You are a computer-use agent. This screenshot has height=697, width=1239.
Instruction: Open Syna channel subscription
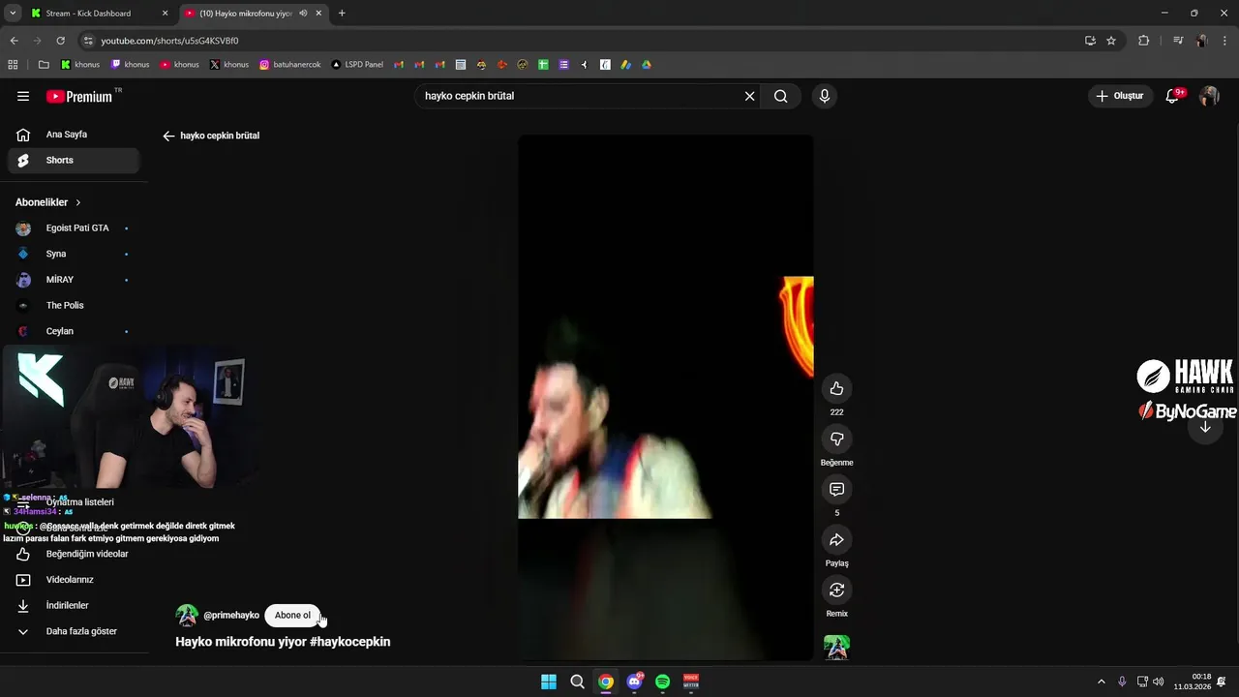tap(74, 254)
